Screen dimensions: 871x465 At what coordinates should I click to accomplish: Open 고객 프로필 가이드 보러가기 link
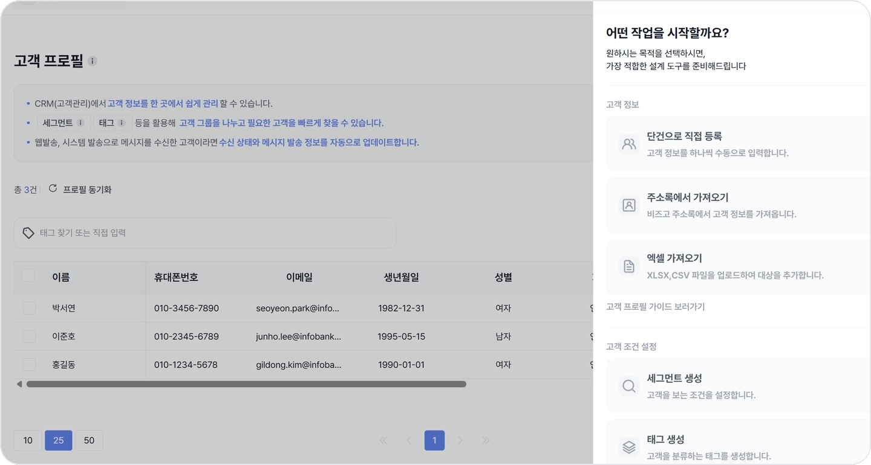point(655,307)
